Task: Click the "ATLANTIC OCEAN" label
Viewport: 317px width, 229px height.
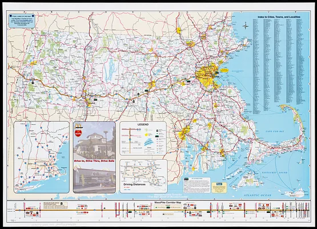Action: point(258,195)
